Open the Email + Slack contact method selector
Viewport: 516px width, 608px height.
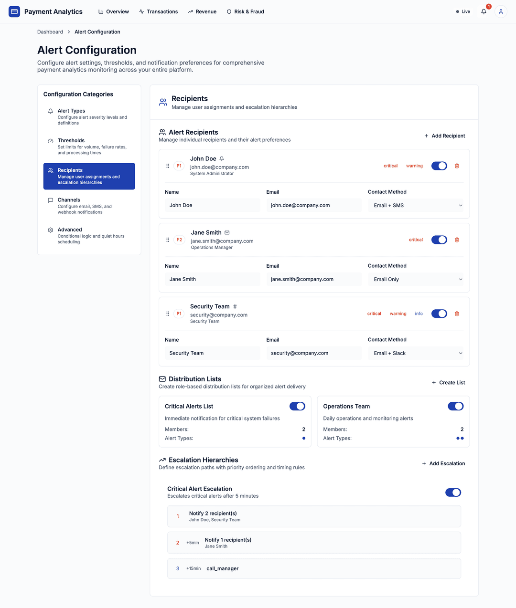coord(416,353)
